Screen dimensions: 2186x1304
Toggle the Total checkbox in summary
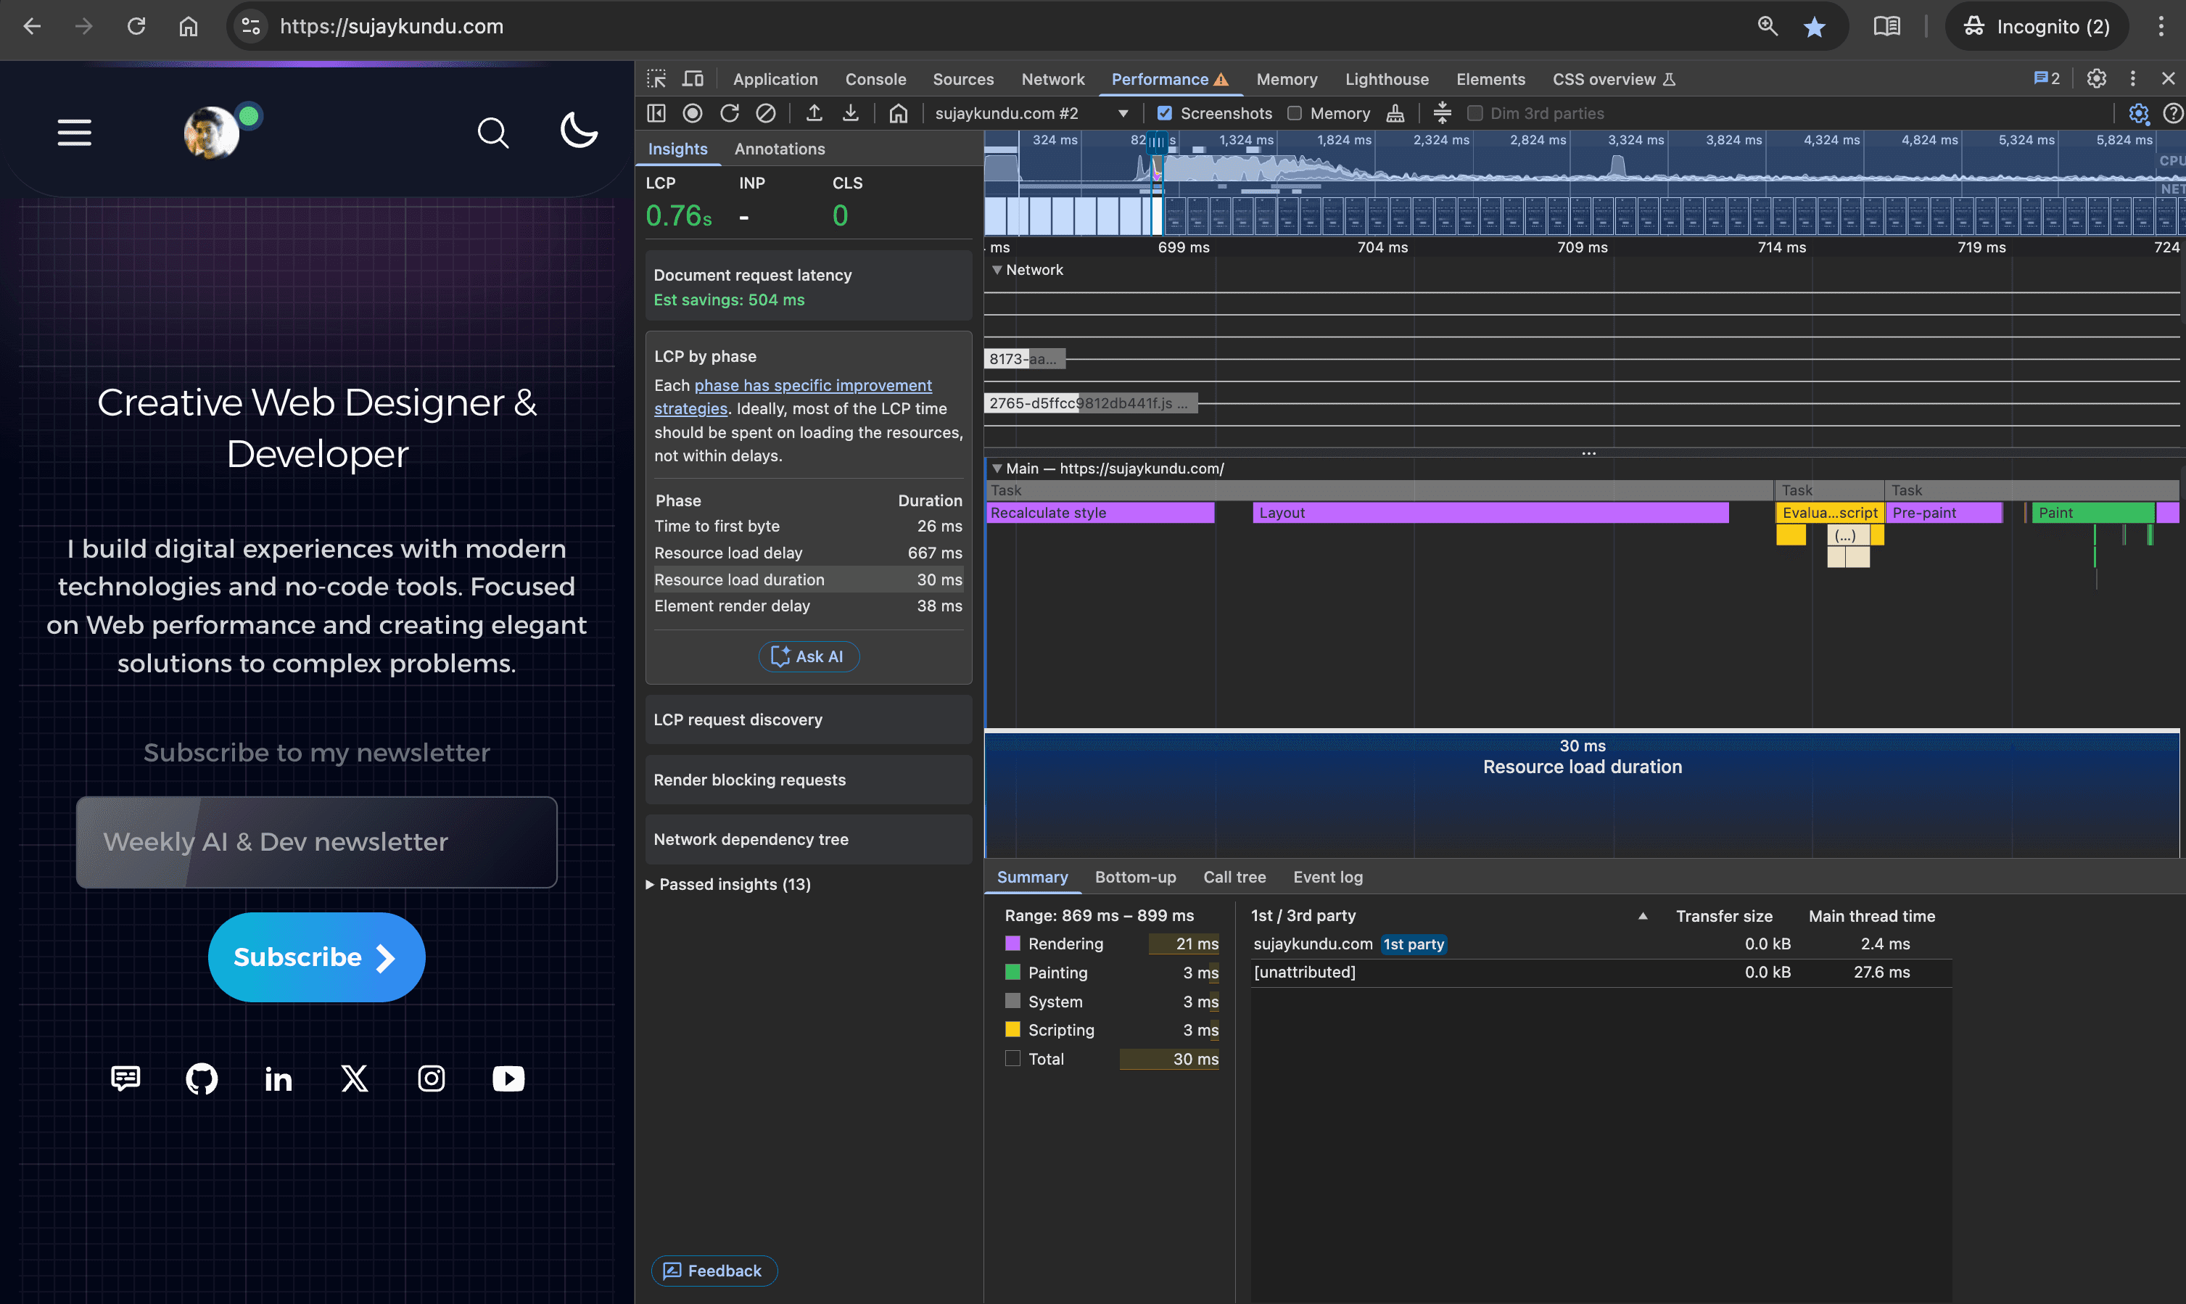click(x=1013, y=1059)
